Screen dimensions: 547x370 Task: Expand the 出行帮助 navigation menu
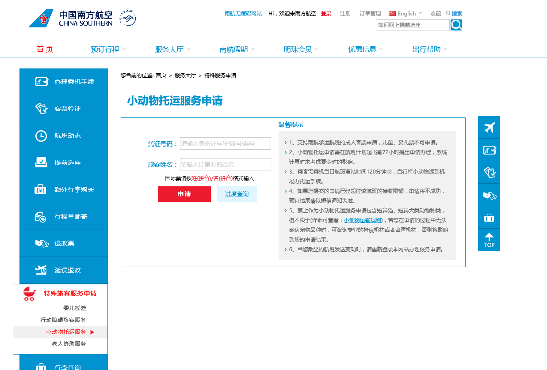[430, 49]
